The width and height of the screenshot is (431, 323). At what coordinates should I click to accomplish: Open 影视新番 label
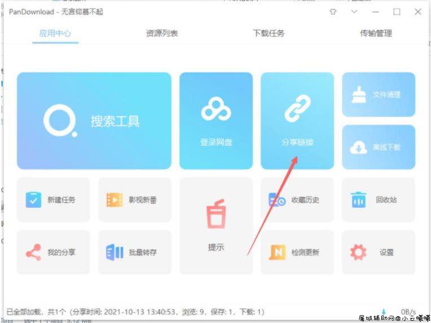tap(143, 200)
